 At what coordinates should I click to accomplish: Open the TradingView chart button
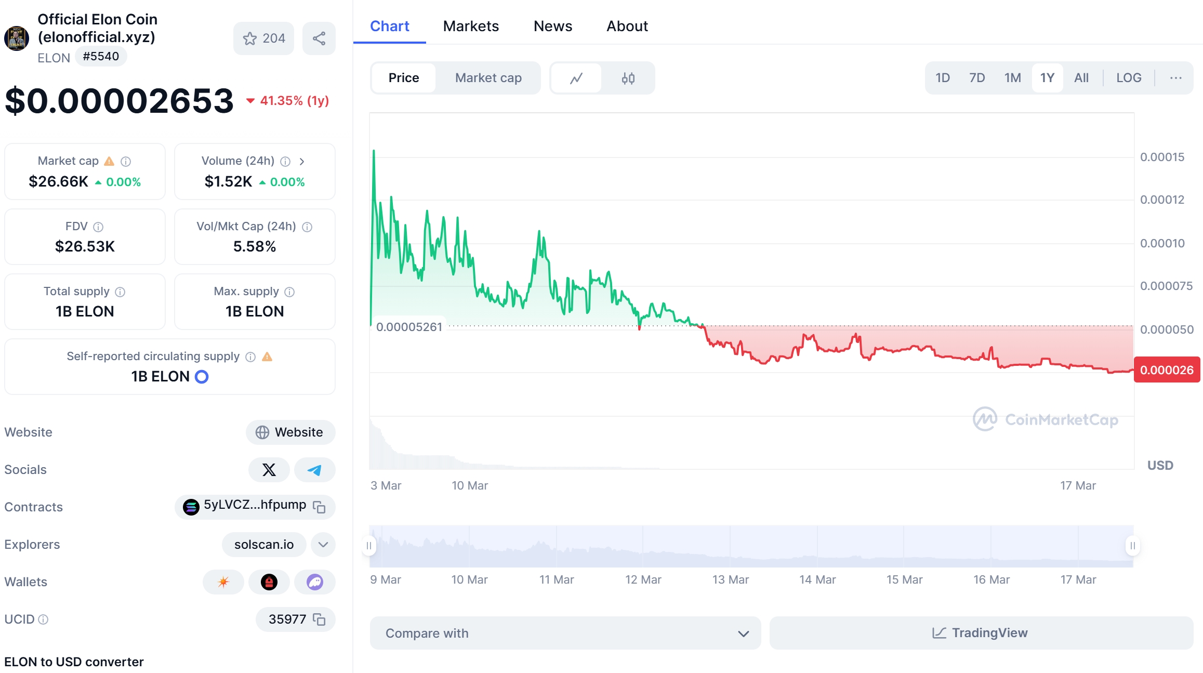(x=981, y=633)
